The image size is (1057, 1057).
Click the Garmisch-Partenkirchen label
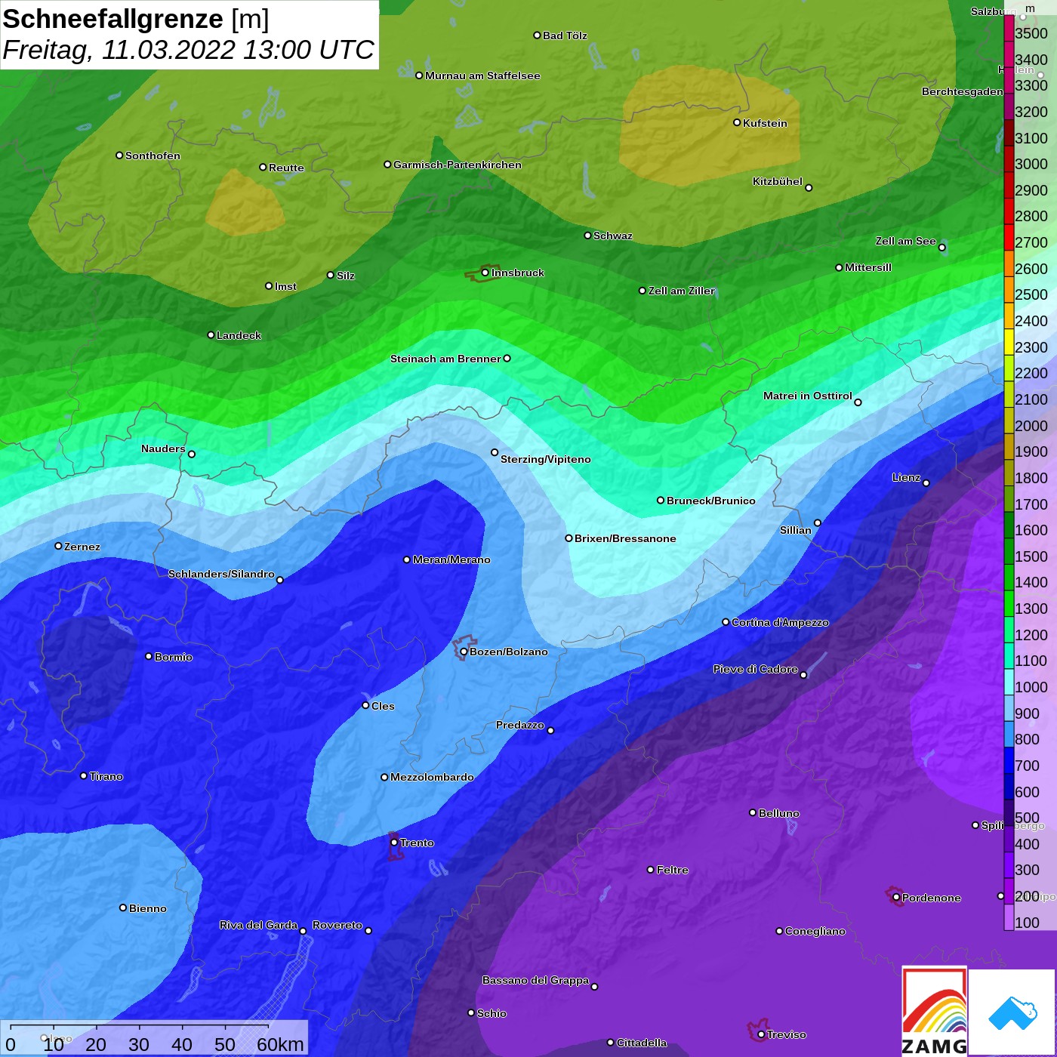point(458,165)
